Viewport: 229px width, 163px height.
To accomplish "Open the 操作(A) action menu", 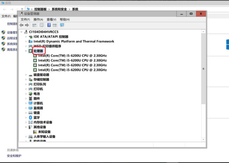I will click(x=38, y=20).
